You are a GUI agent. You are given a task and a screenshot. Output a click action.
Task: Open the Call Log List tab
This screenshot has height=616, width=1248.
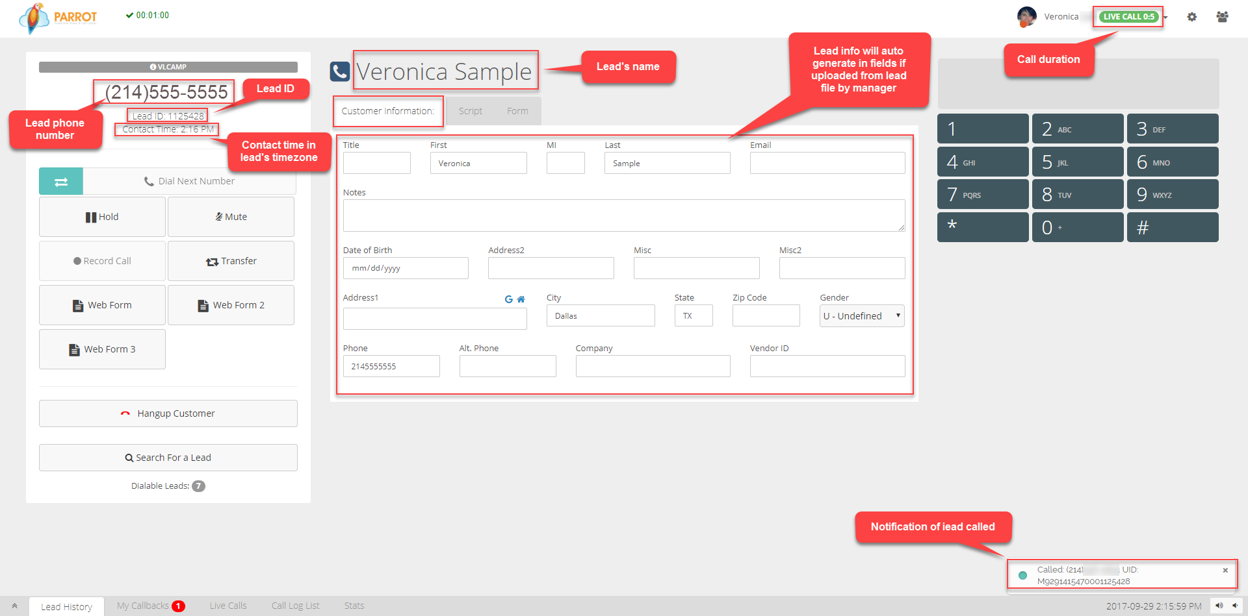(x=296, y=606)
